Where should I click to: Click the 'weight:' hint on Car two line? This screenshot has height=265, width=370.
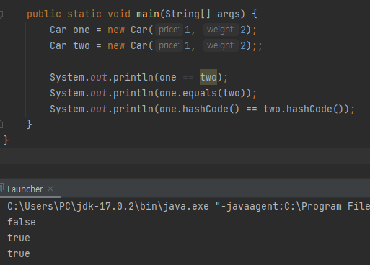pos(221,45)
